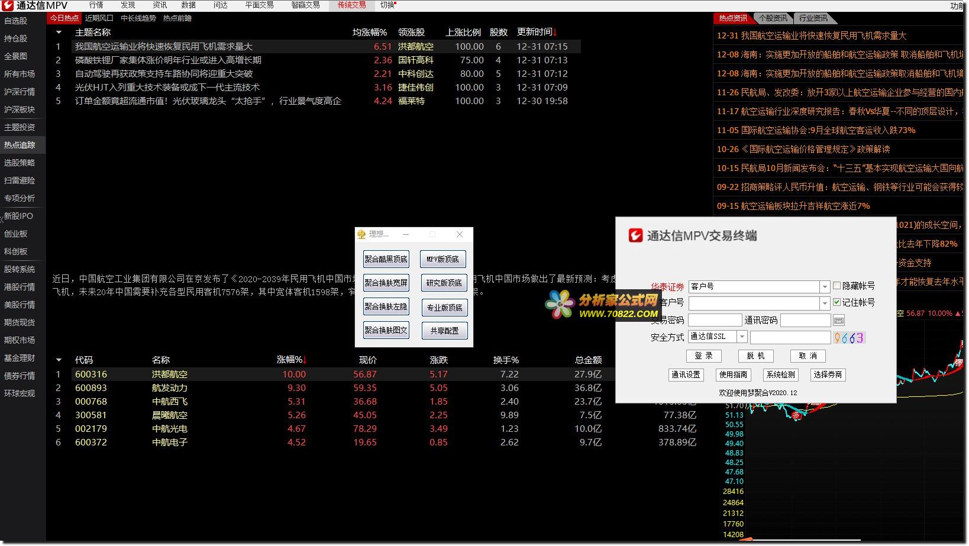Sort topics by 更新时间 column
Image resolution: width=969 pixels, height=546 pixels.
coord(537,32)
